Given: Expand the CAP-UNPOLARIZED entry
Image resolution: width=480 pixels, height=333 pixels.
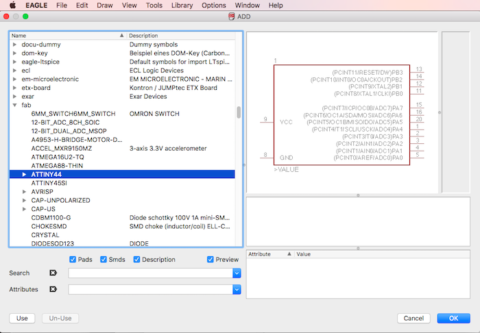Looking at the screenshot, I should (24, 200).
